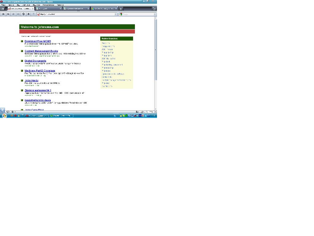Screen dimensions: 314x236
Task: Click the Google search field
Action: [x=138, y=14]
